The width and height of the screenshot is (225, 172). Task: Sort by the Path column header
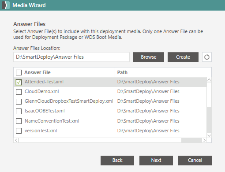tap(122, 72)
